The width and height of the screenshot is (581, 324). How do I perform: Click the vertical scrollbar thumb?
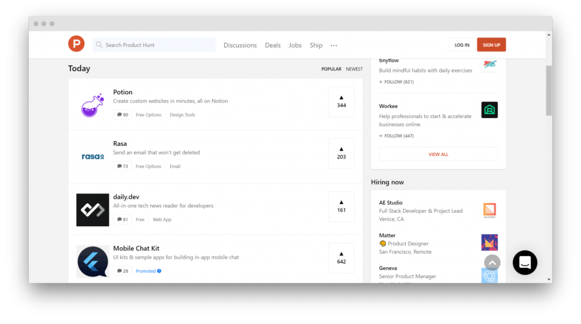pyautogui.click(x=549, y=91)
